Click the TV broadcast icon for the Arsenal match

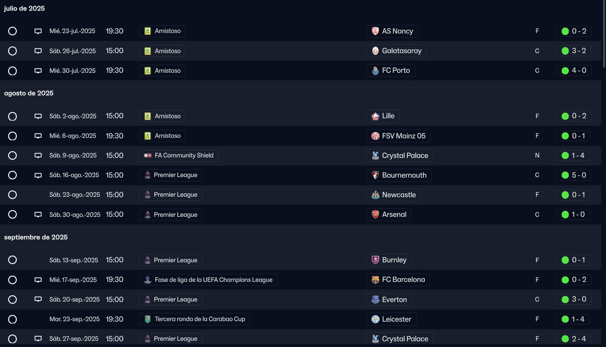pyautogui.click(x=38, y=214)
